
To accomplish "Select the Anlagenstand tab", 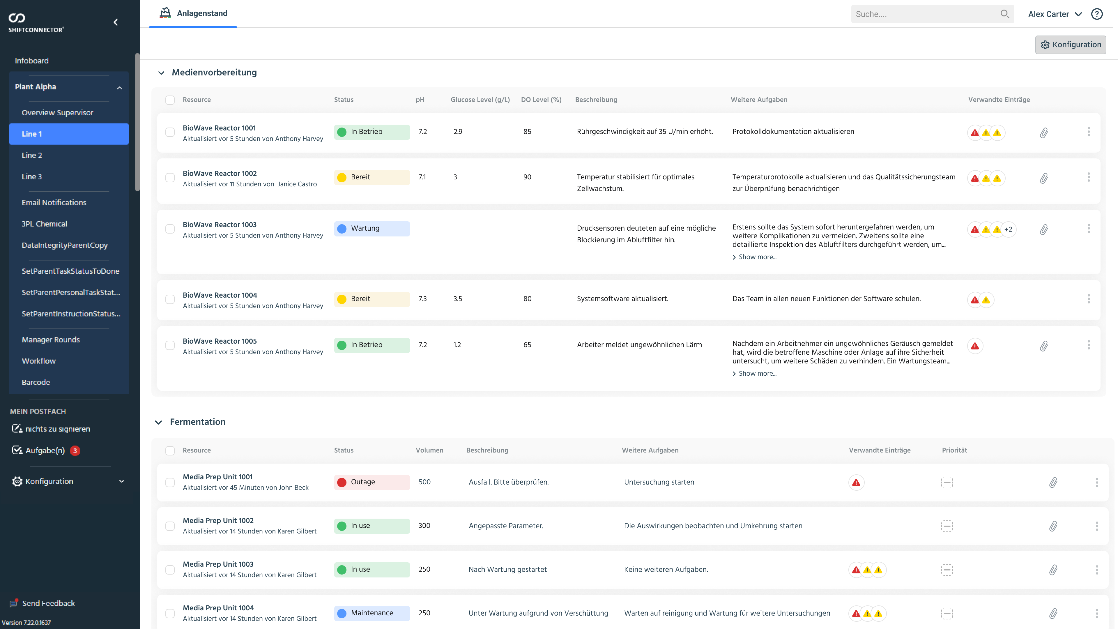I will (193, 13).
